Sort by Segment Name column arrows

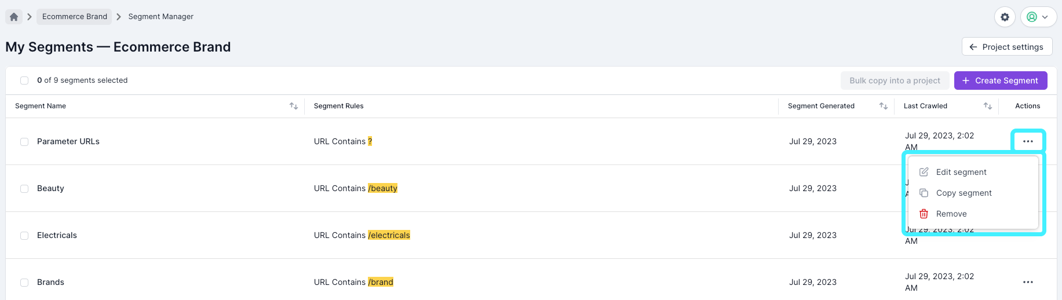pyautogui.click(x=294, y=106)
